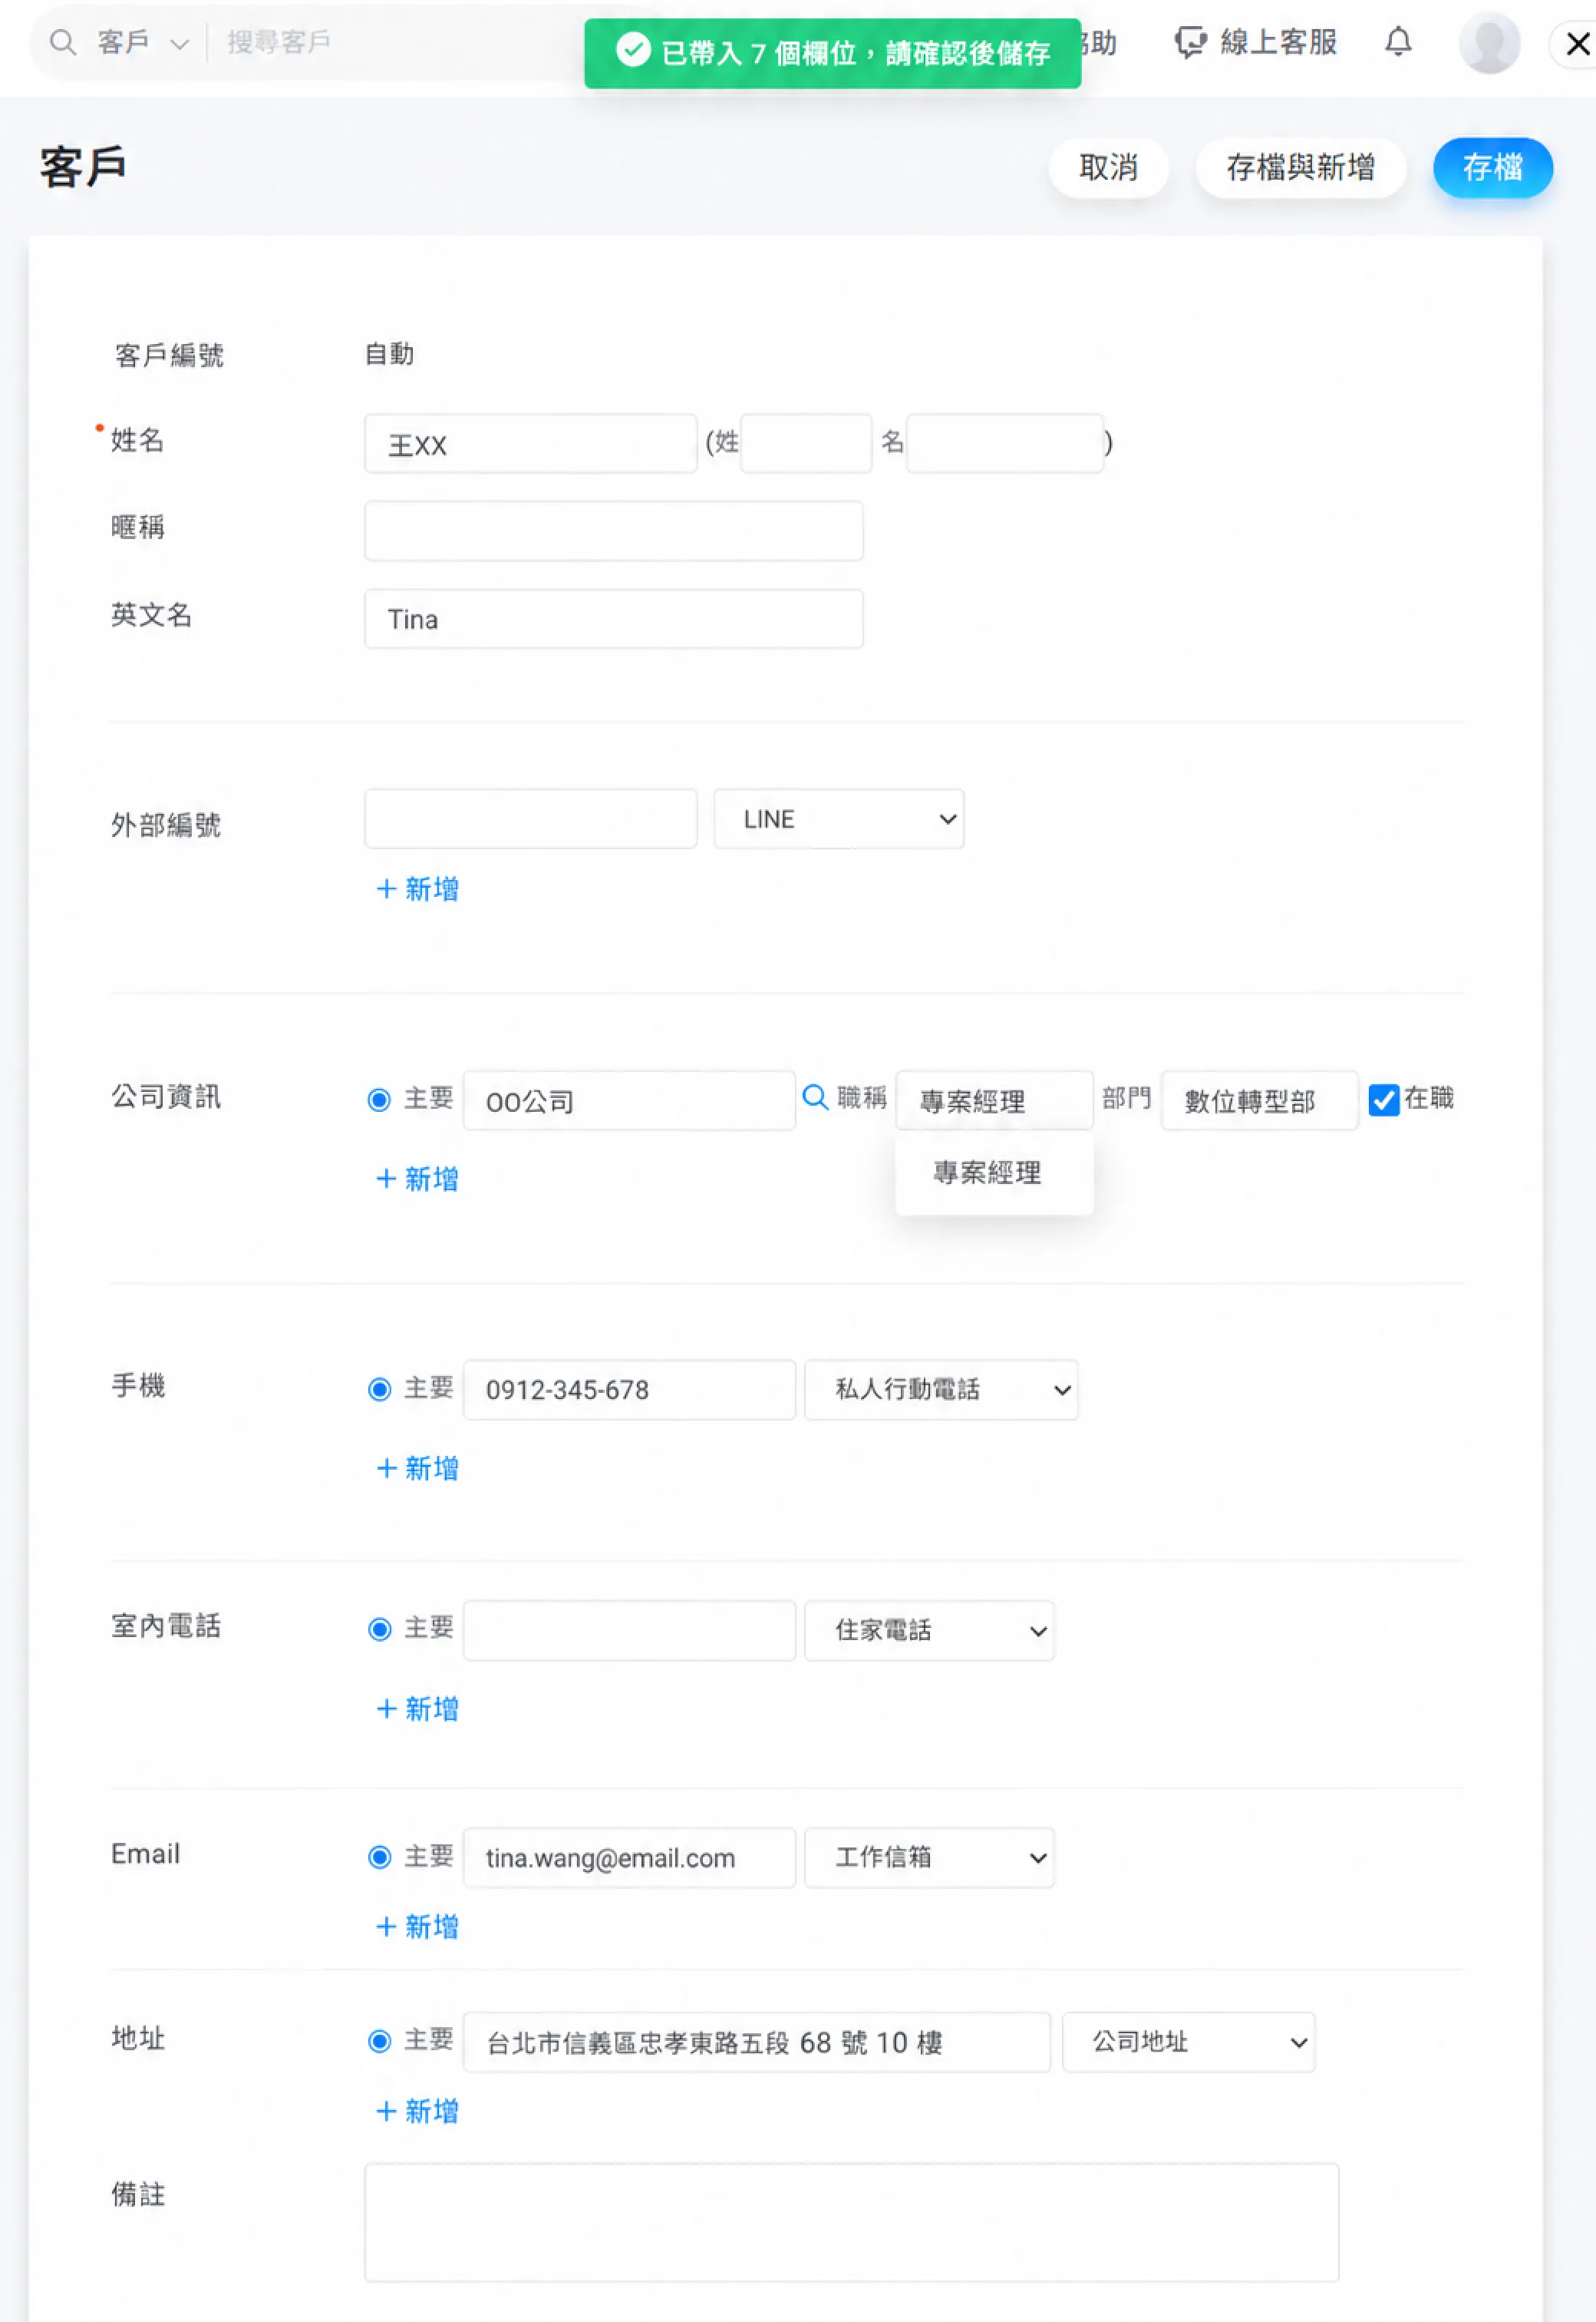Open the 住家電話 dropdown
Image resolution: width=1596 pixels, height=2322 pixels.
coord(929,1631)
